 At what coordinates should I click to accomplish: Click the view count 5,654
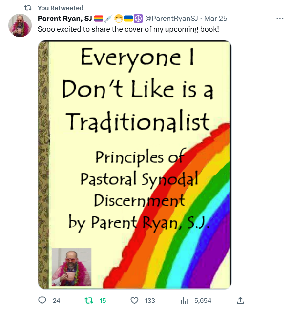pos(203,301)
